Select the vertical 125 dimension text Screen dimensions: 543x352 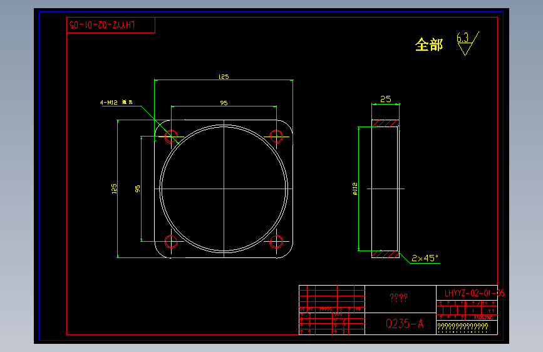114,189
